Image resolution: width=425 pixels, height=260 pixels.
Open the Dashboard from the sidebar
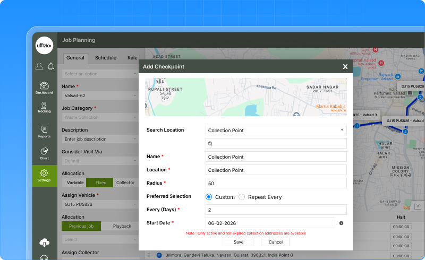tap(44, 88)
